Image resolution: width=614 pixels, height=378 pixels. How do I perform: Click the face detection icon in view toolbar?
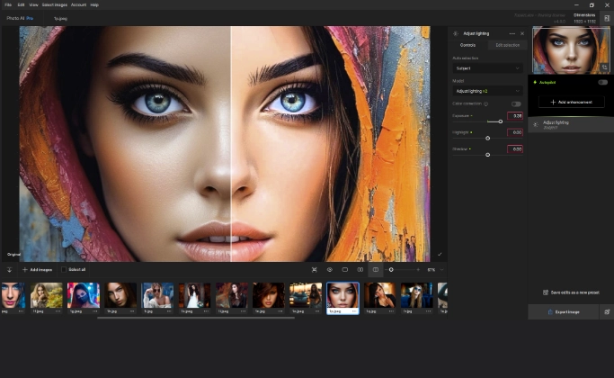(x=314, y=269)
